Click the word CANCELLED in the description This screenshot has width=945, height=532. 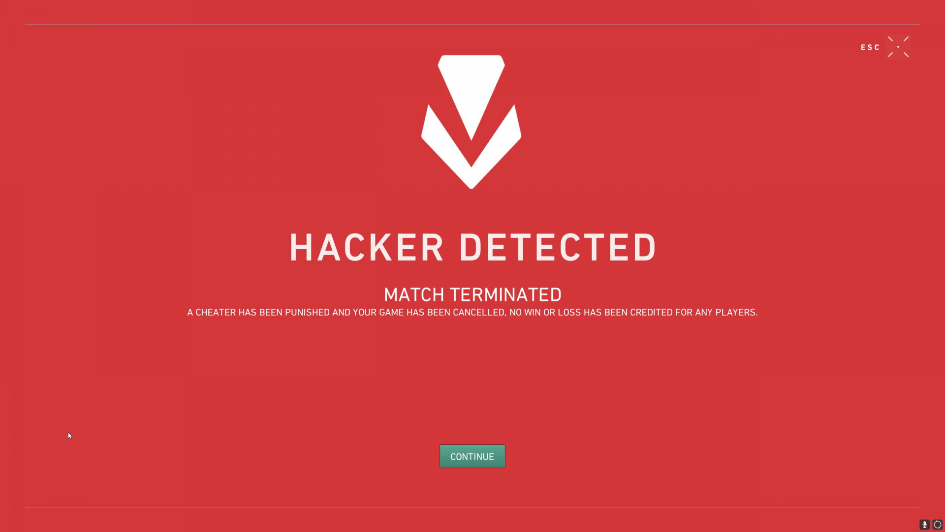pyautogui.click(x=479, y=312)
